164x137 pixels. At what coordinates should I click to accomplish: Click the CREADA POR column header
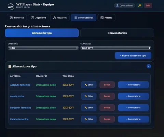(x=41, y=76)
